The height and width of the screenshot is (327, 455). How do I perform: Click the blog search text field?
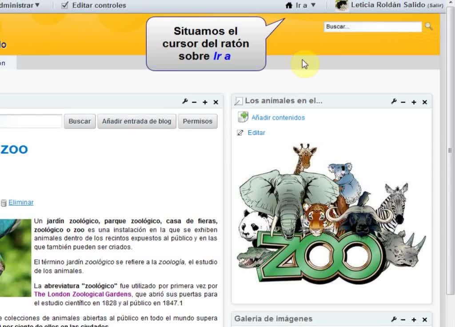(x=31, y=121)
